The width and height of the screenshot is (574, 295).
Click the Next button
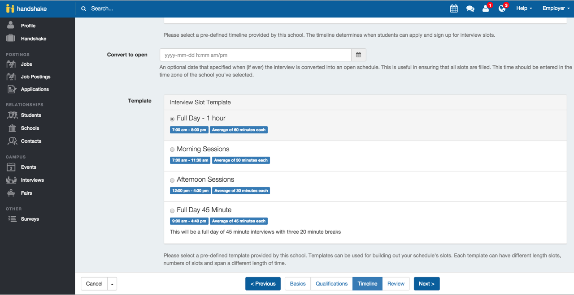426,284
